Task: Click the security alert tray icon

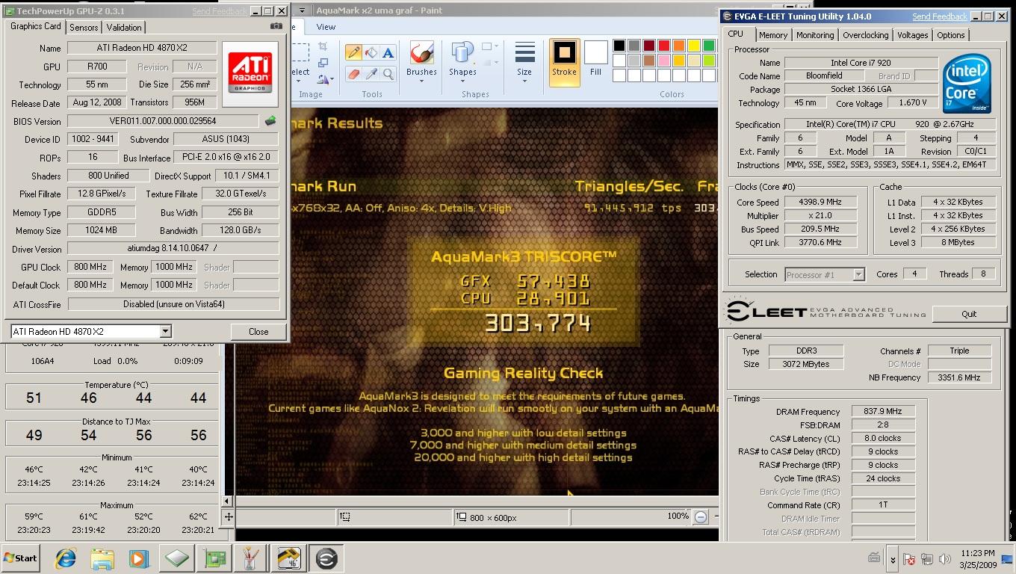Action: coord(910,558)
